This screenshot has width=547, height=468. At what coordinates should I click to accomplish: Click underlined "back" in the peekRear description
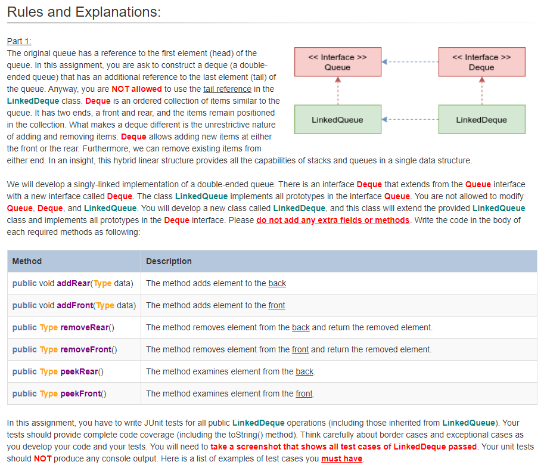tap(303, 371)
